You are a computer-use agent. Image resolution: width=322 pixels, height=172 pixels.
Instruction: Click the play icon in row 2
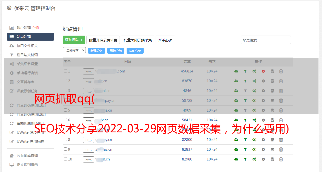pyautogui.click(x=263, y=81)
